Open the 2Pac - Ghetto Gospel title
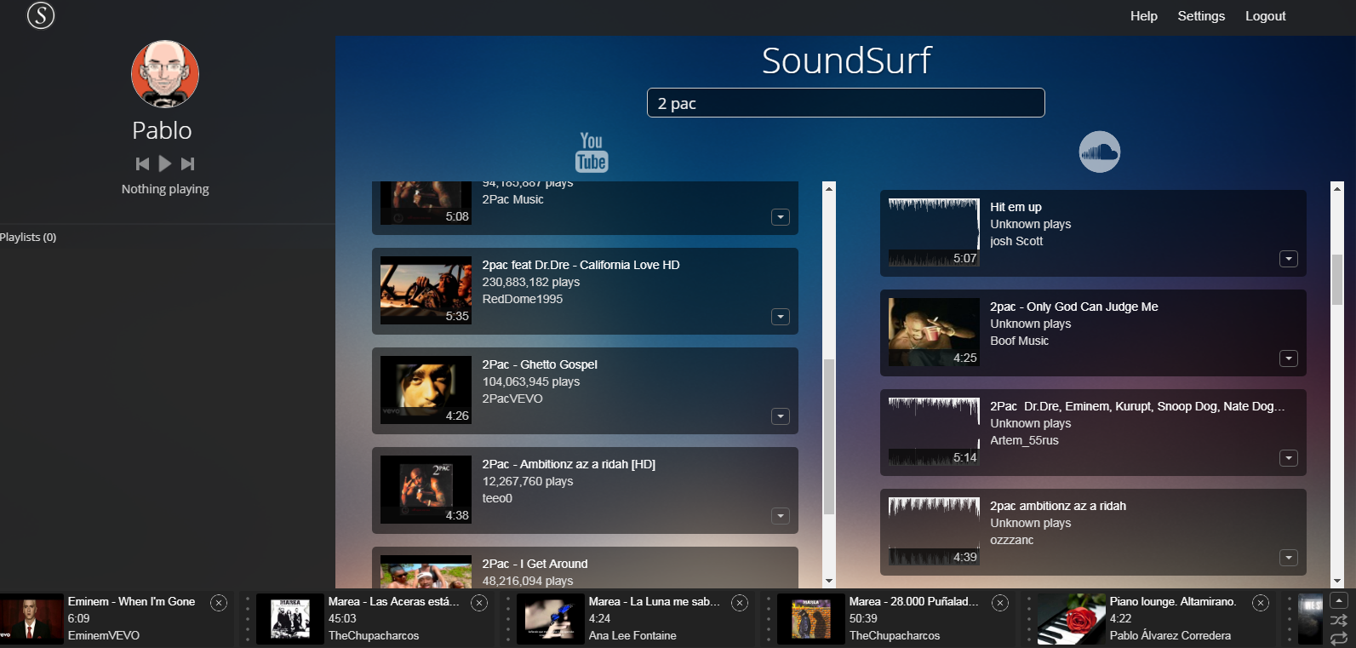 pos(540,364)
